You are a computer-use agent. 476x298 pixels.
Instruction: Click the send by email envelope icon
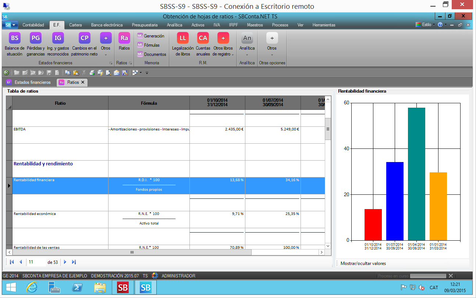tap(117, 73)
